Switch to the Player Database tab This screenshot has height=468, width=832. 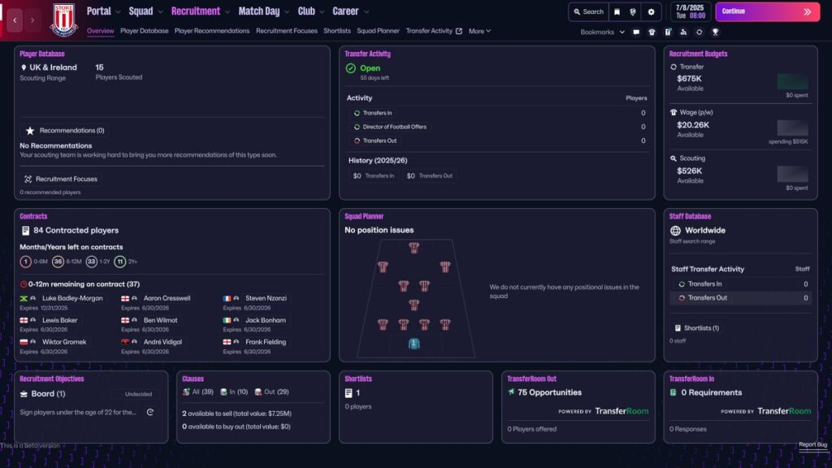pyautogui.click(x=144, y=31)
